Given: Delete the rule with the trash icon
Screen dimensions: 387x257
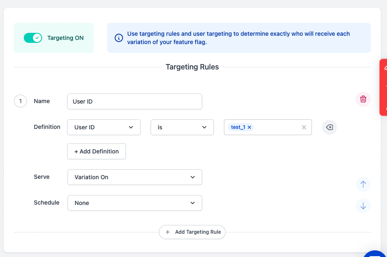Looking at the screenshot, I should click(363, 99).
